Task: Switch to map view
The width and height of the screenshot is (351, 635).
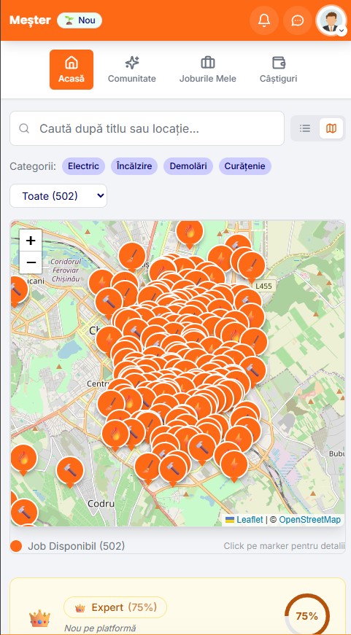Action: pyautogui.click(x=331, y=128)
